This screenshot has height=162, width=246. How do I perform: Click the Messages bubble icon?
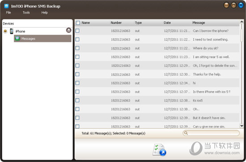tap(17, 38)
